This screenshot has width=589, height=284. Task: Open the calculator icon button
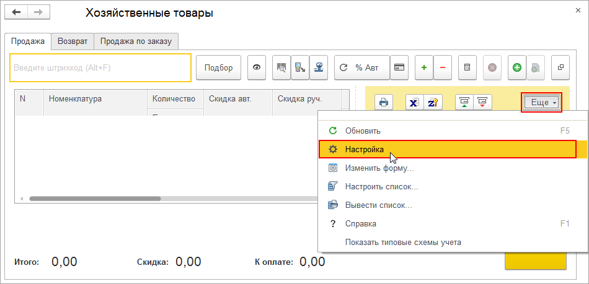pos(467,67)
